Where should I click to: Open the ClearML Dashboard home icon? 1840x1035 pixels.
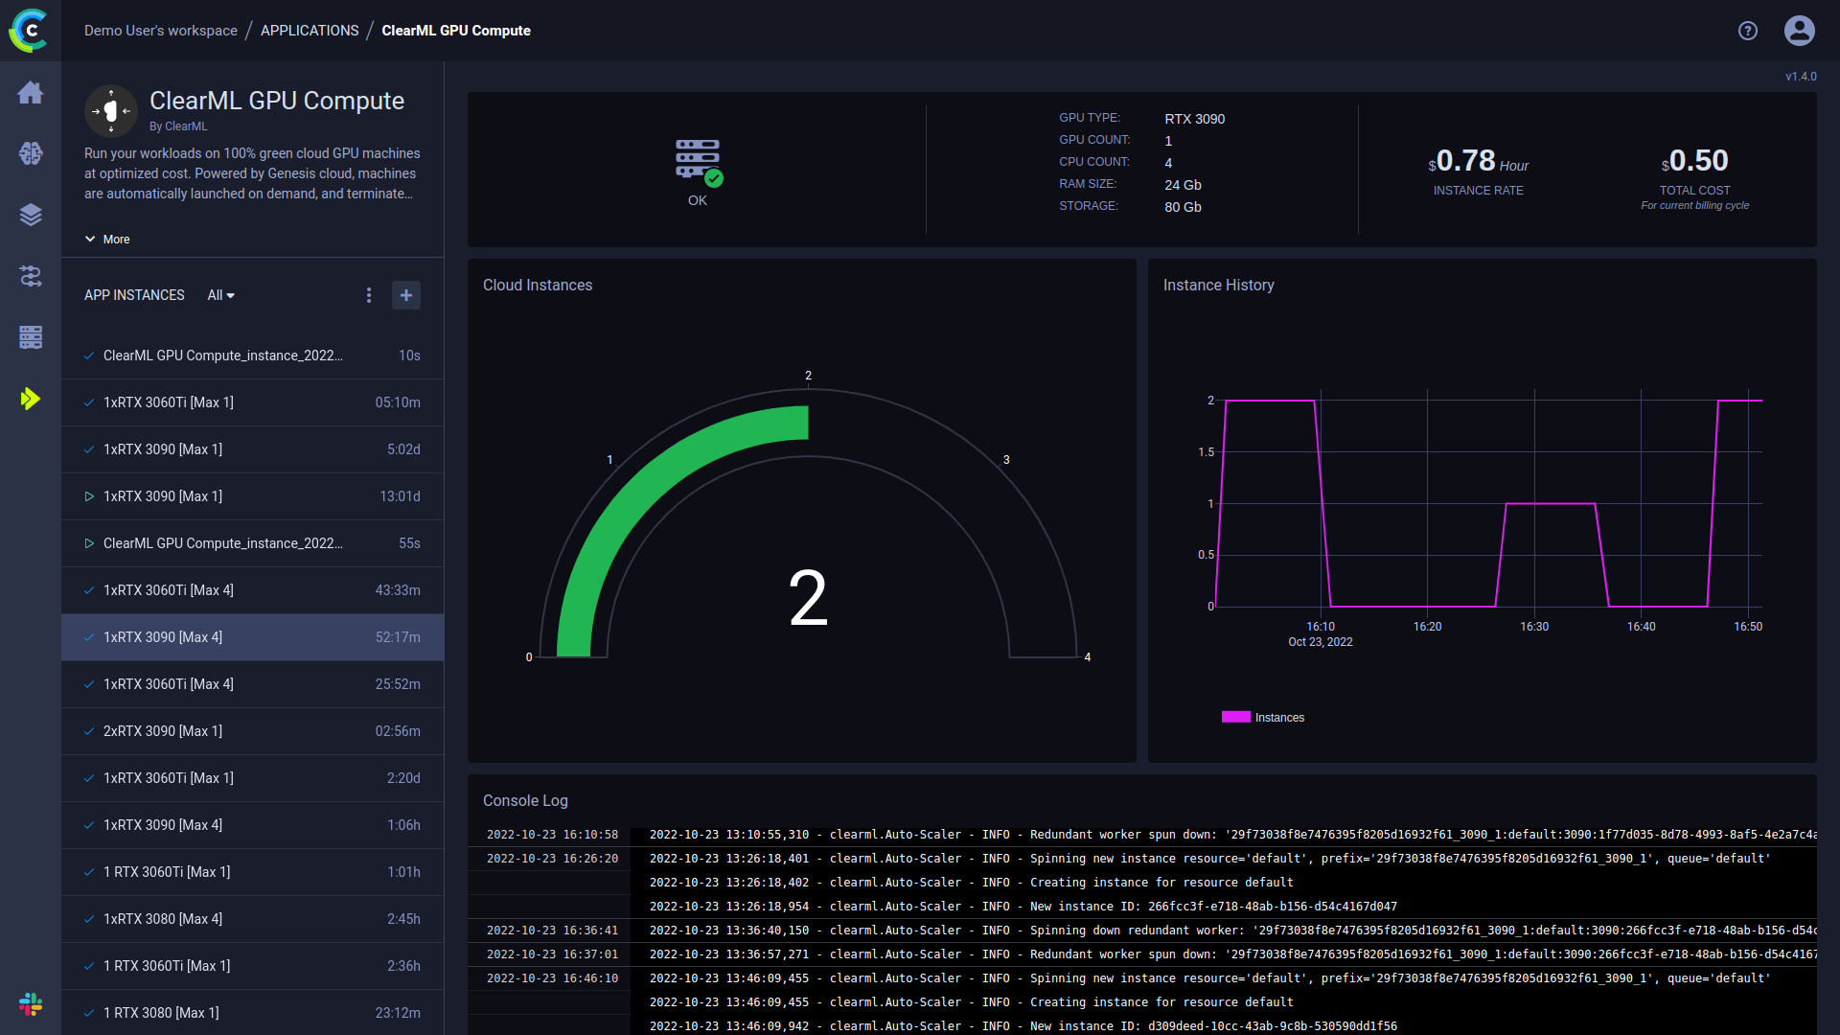tap(31, 93)
